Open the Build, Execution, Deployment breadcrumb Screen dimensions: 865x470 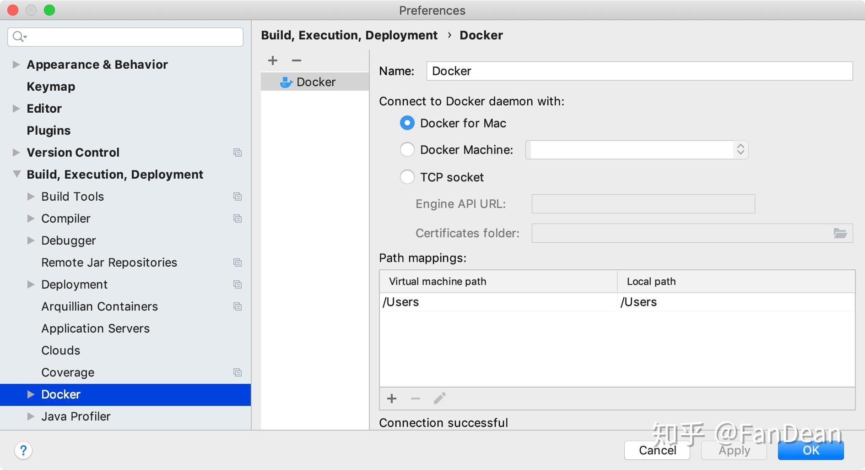pyautogui.click(x=350, y=35)
